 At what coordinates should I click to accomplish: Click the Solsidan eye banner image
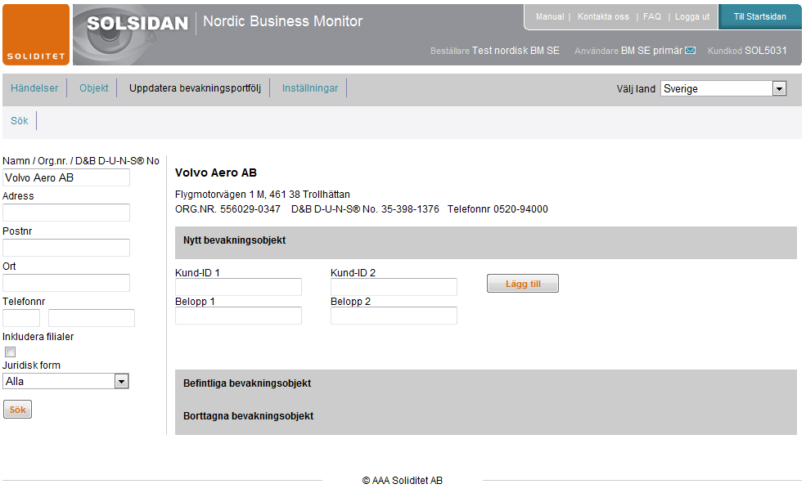coord(114,36)
